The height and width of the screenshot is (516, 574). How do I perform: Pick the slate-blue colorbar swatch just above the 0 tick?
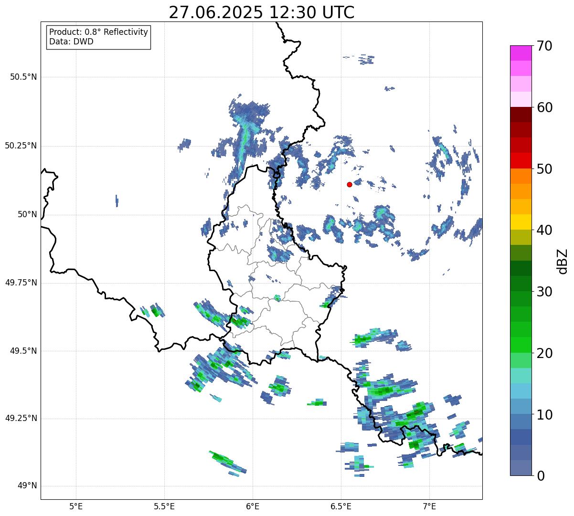[x=521, y=468]
